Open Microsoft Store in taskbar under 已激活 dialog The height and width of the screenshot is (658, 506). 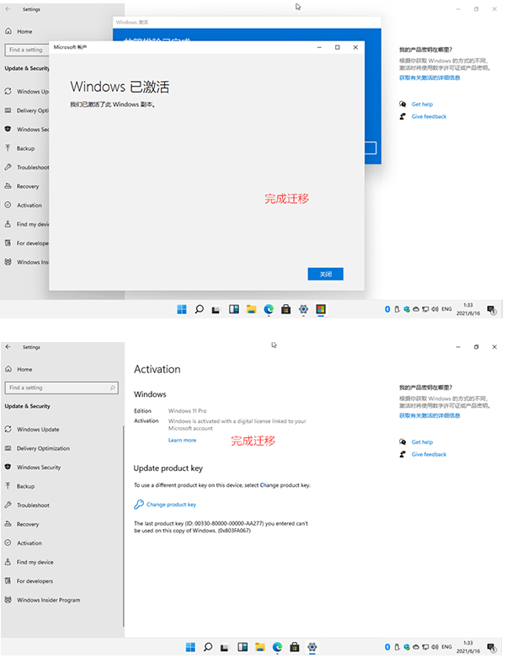click(x=286, y=309)
